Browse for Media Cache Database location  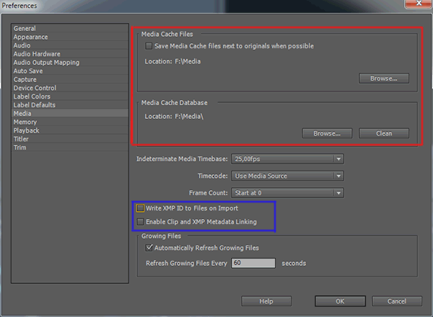tap(327, 133)
